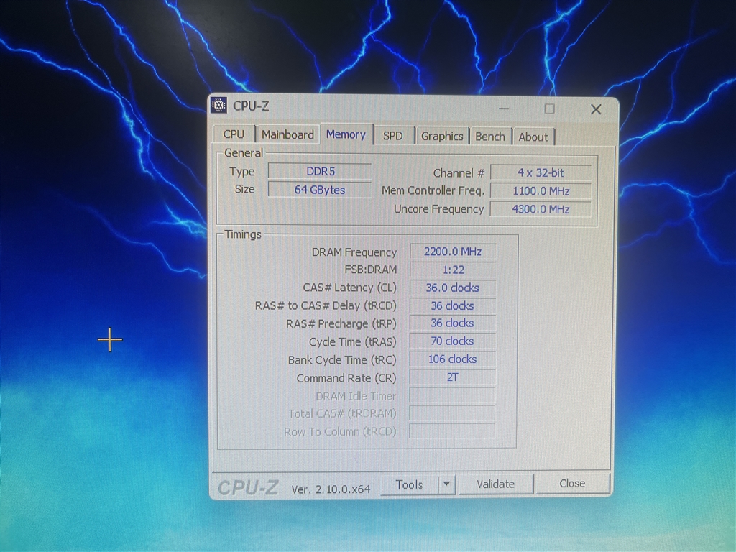Image resolution: width=736 pixels, height=552 pixels.
Task: Click the maximize button of CPU-Z
Action: 550,109
